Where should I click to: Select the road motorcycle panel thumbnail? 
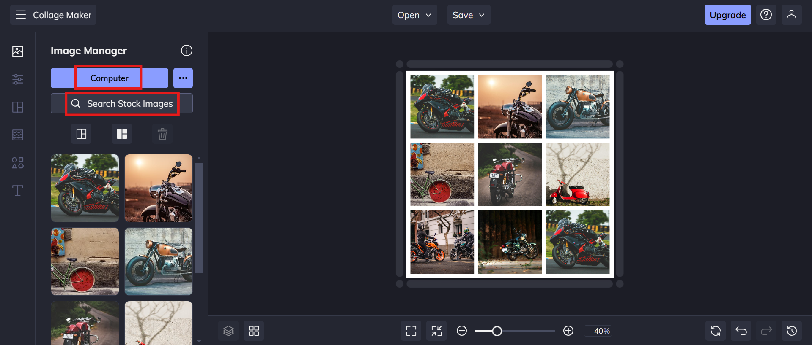(85, 323)
